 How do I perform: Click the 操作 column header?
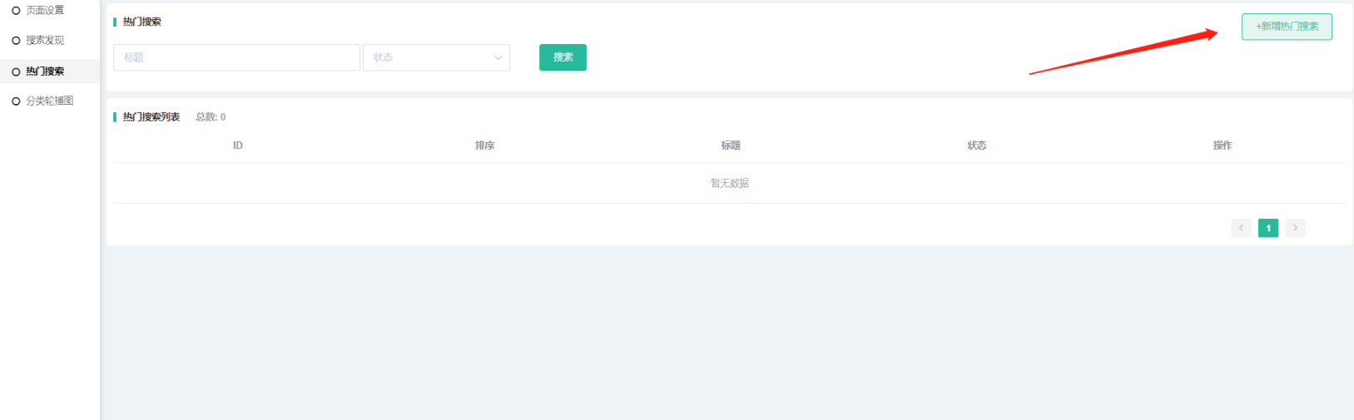pyautogui.click(x=1222, y=146)
